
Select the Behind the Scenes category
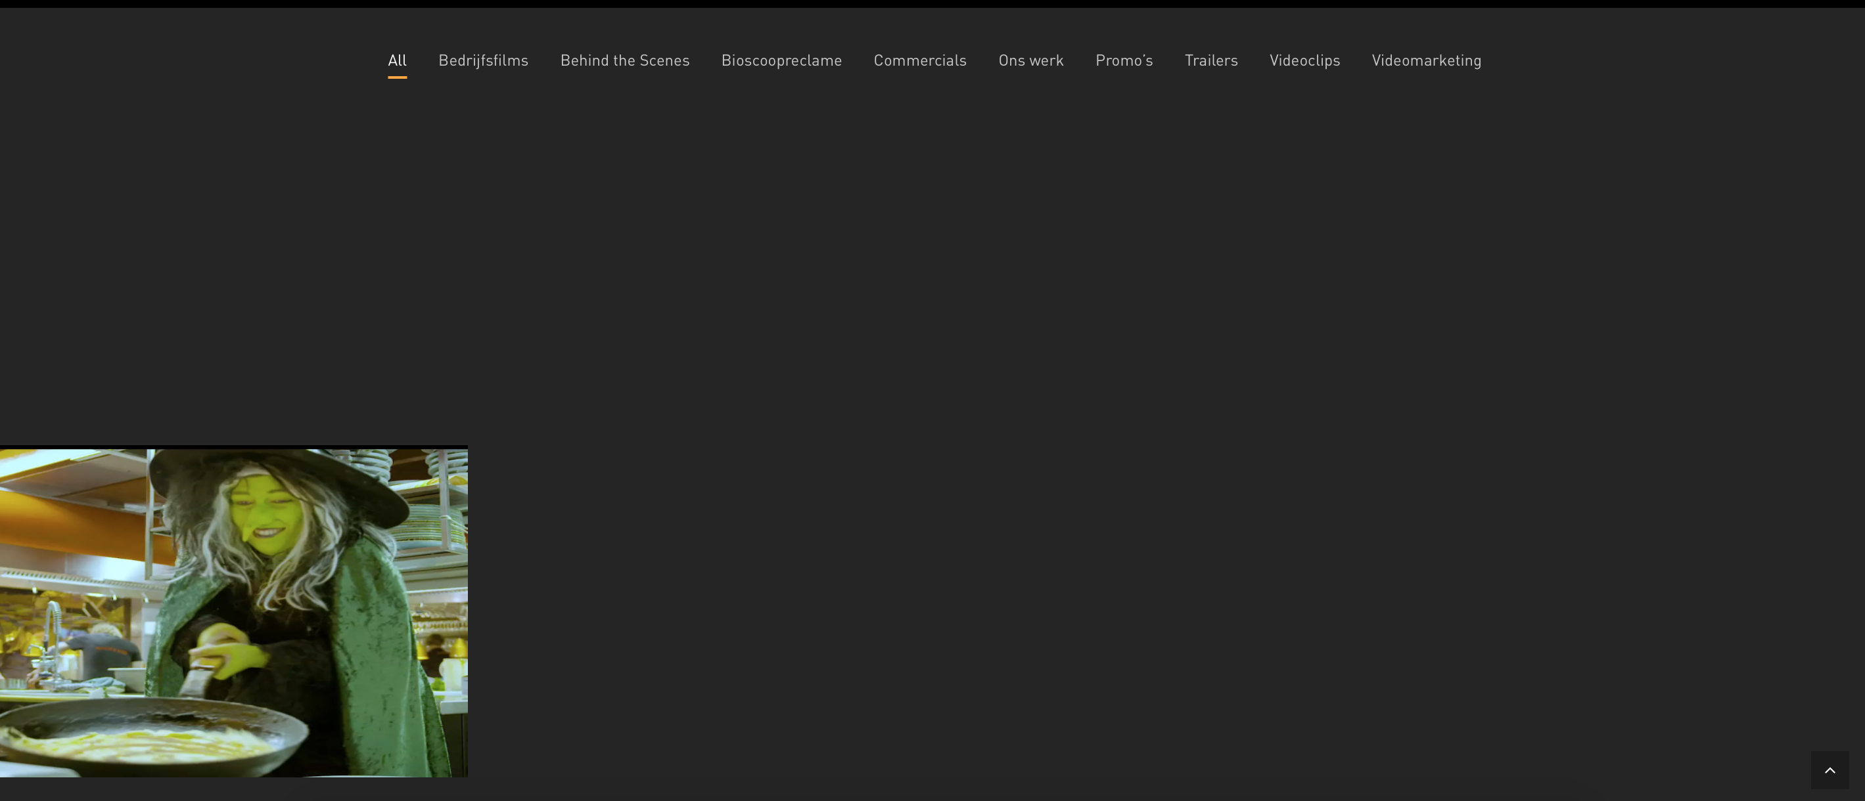coord(624,60)
